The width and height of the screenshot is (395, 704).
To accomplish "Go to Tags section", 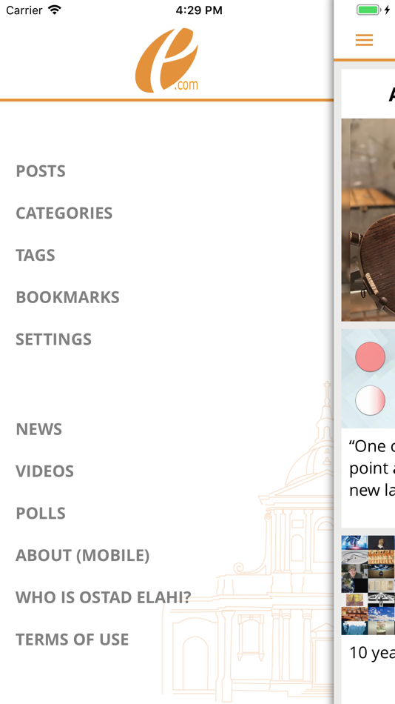I will pos(36,255).
